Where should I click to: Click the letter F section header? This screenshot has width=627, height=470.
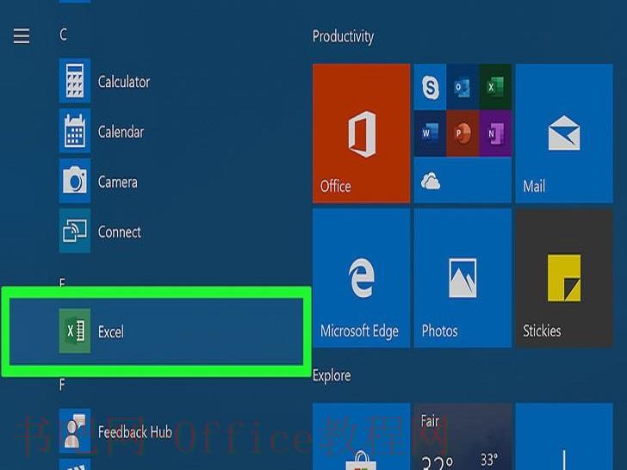coord(62,385)
